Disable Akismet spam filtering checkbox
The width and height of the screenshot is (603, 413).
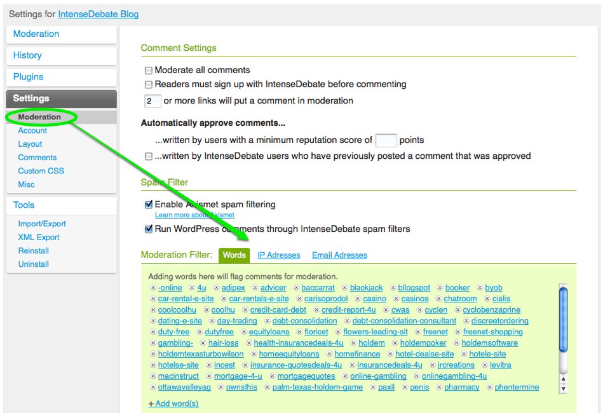pyautogui.click(x=149, y=205)
